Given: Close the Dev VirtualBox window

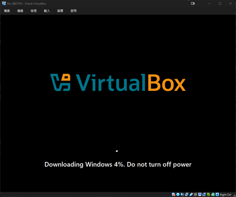Looking at the screenshot, I should point(230,3).
